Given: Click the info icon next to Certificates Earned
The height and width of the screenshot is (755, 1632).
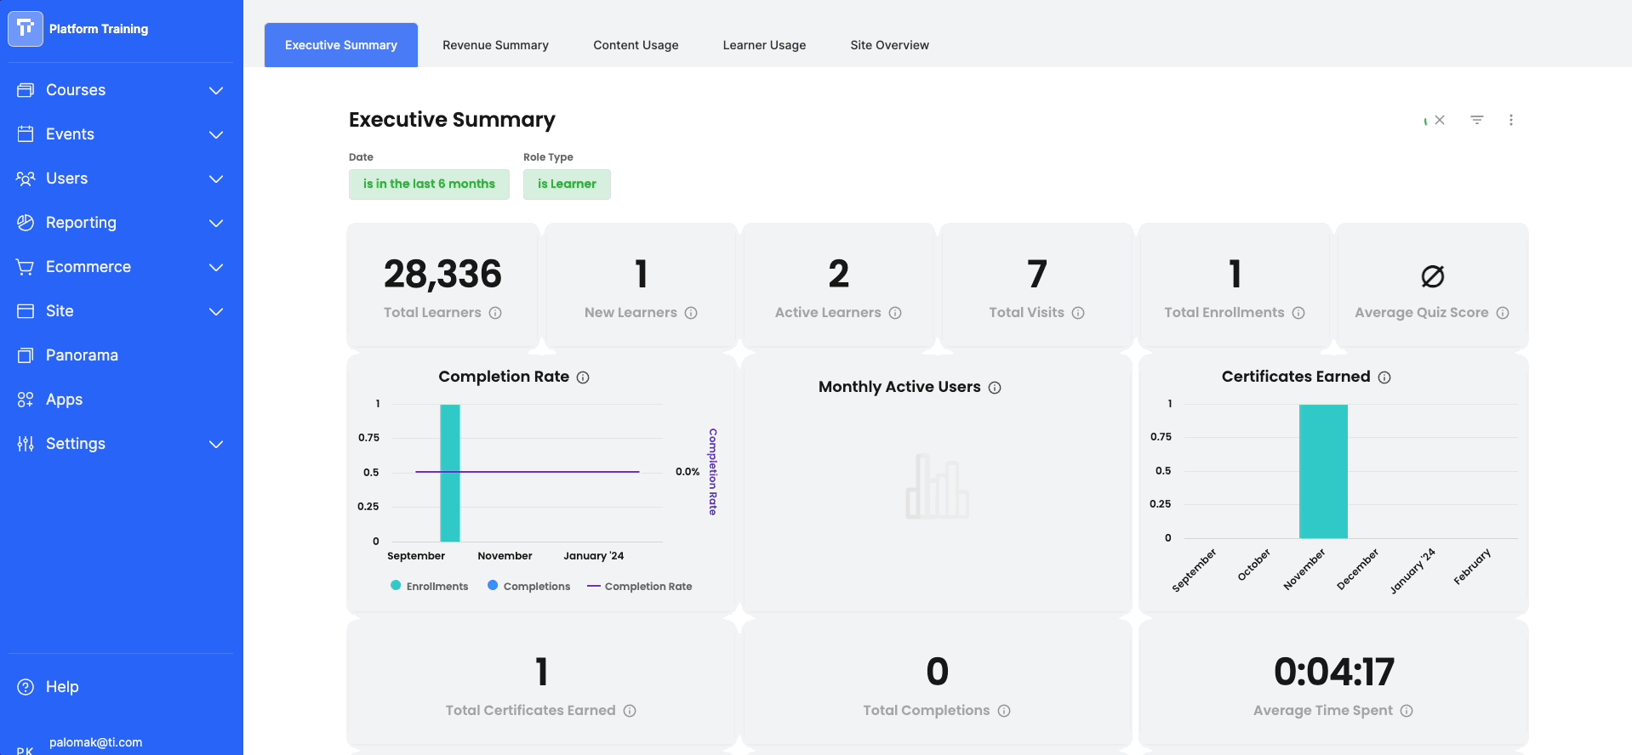Looking at the screenshot, I should click(x=1384, y=377).
